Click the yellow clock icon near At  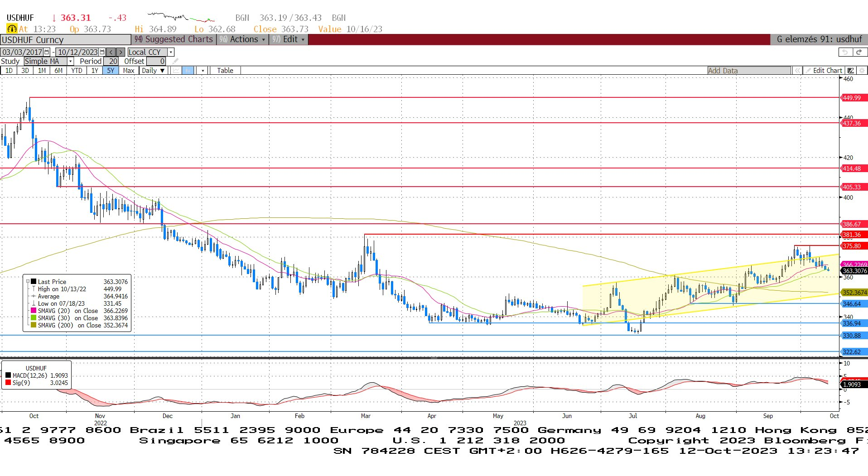[x=12, y=29]
